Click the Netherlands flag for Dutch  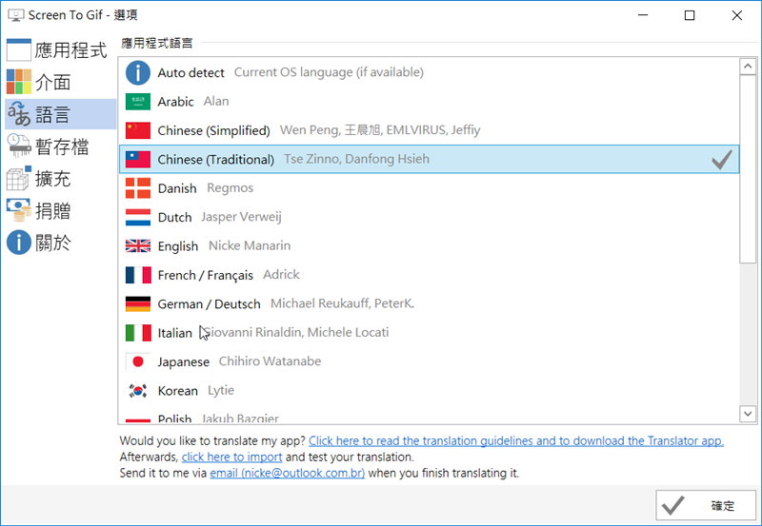[138, 218]
